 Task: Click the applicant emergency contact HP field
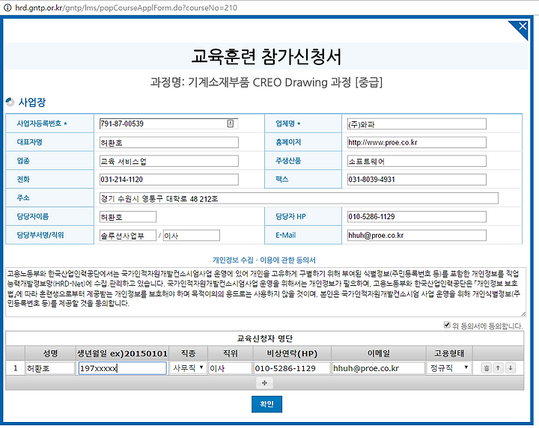point(292,368)
